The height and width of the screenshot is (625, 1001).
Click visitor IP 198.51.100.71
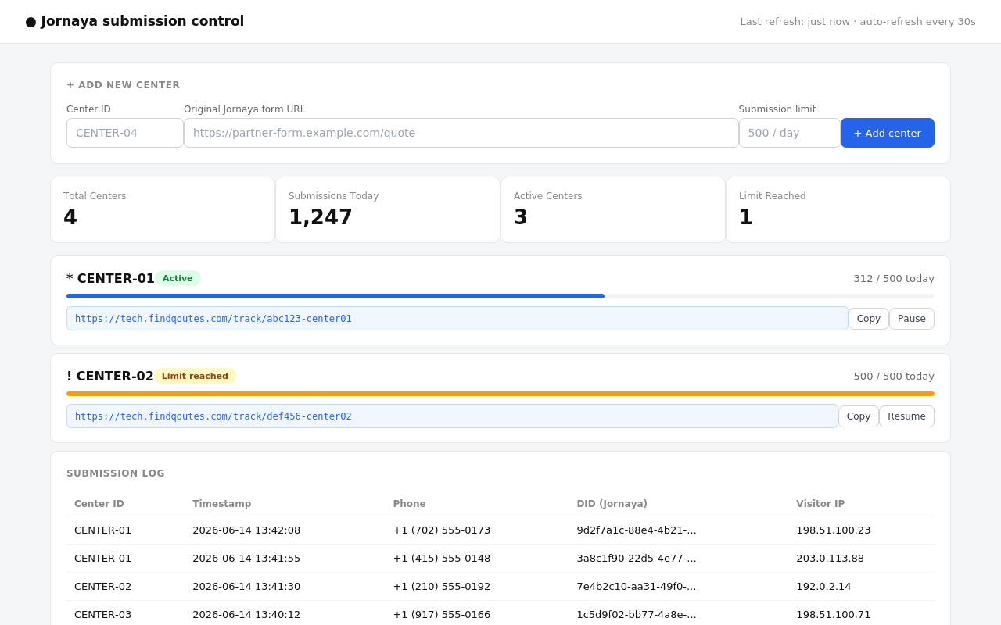tap(834, 614)
